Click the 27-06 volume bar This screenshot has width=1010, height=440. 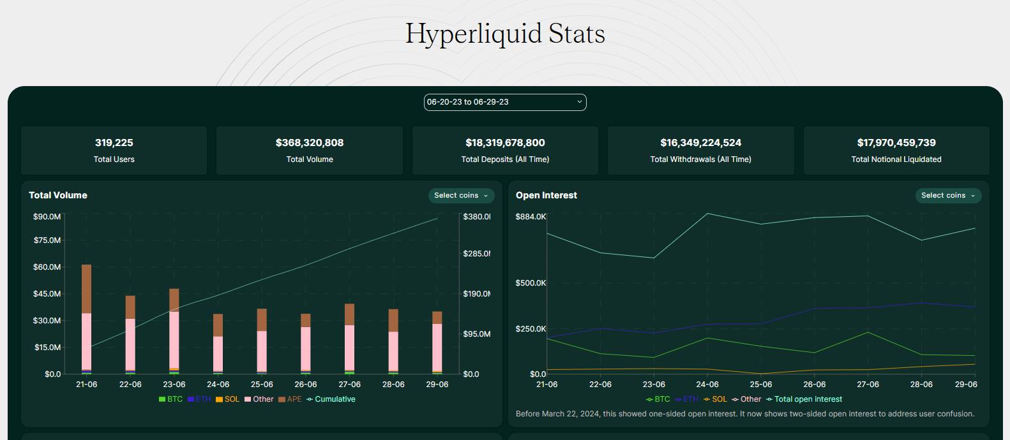350,339
